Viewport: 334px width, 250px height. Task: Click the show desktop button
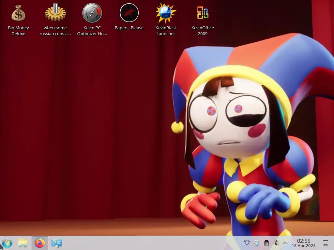coord(326,243)
